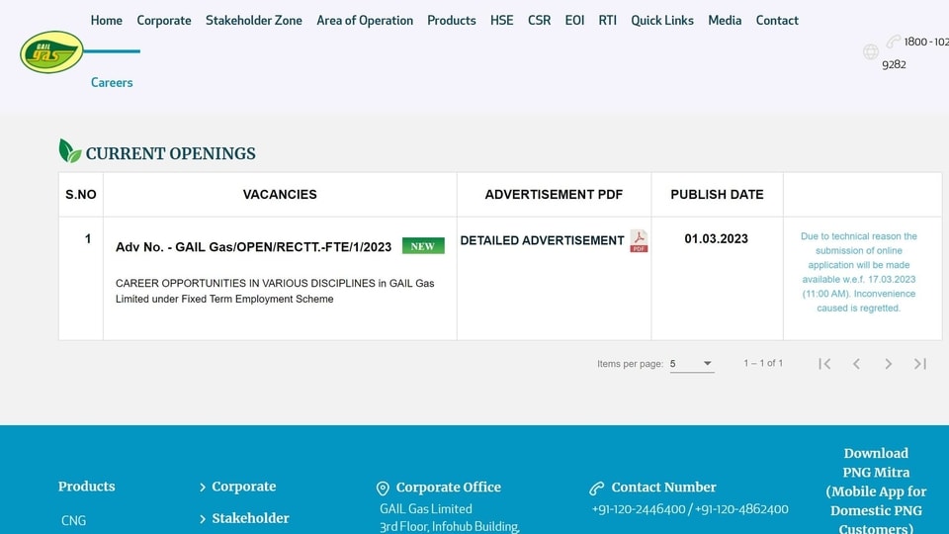
Task: Expand the footer Corporate chevron
Action: point(202,487)
